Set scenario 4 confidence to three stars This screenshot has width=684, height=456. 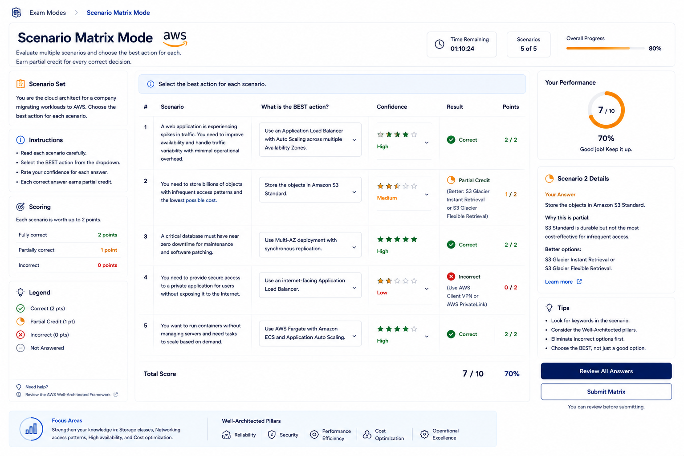397,281
